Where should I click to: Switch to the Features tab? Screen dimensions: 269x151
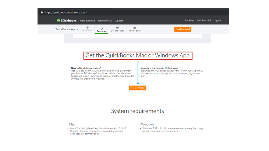click(x=102, y=29)
